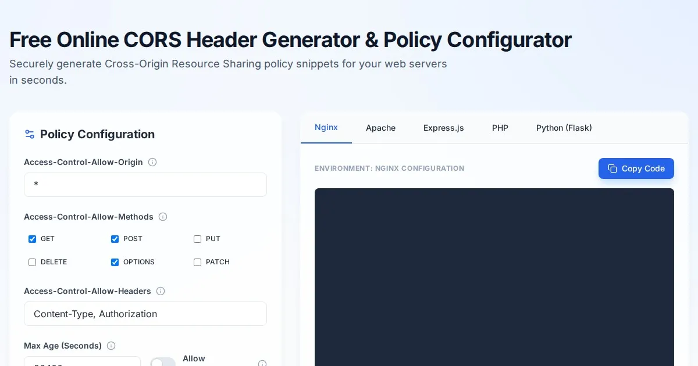The image size is (698, 366).
Task: Enable the PUT method checkbox
Action: [198, 239]
